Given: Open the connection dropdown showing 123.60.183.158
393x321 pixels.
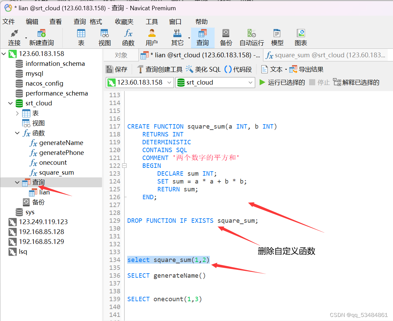Looking at the screenshot, I should click(140, 82).
